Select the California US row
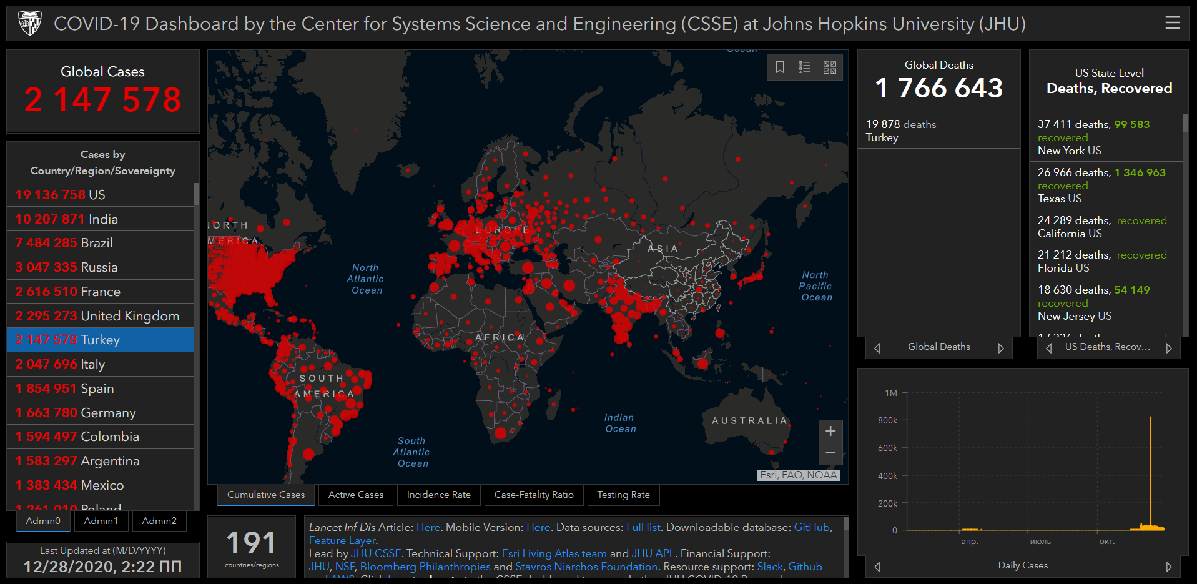Viewport: 1197px width, 584px height. (x=1106, y=227)
